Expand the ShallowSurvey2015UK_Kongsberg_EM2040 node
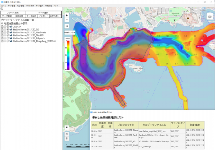Viewport: 215px width, 150px height. (8, 41)
